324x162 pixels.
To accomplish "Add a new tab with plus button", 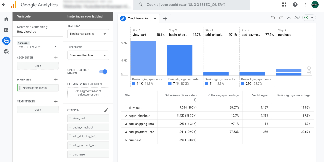I will pos(165,19).
